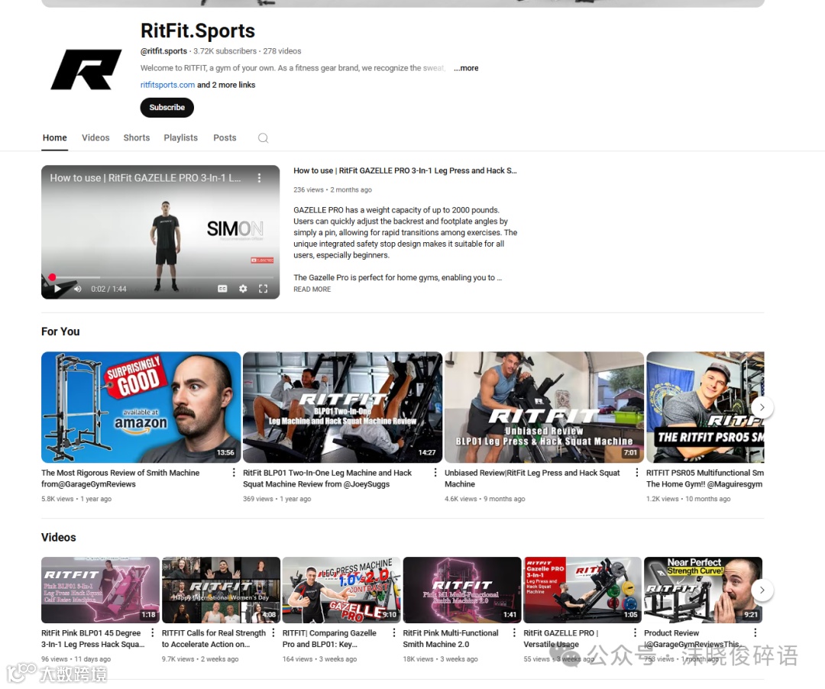Click the '@ritfit.sports' channel handle

point(163,51)
